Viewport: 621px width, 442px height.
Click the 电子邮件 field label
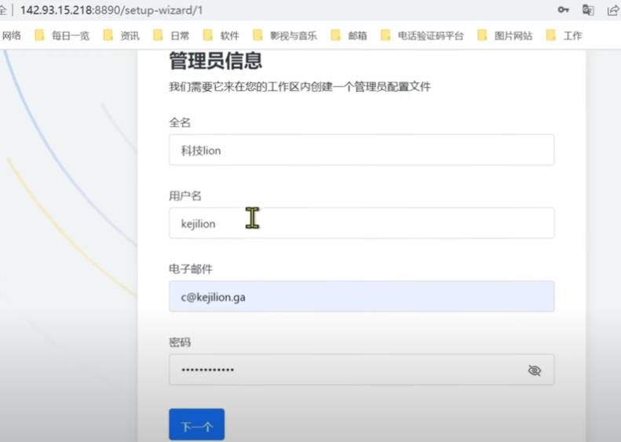191,269
